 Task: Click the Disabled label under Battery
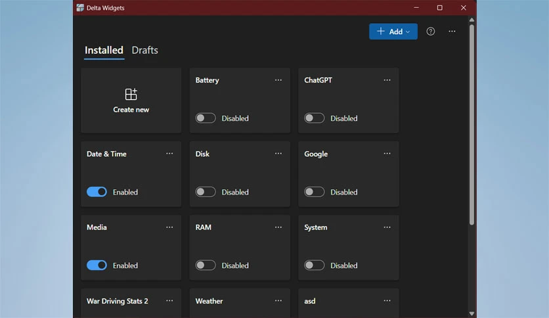235,118
